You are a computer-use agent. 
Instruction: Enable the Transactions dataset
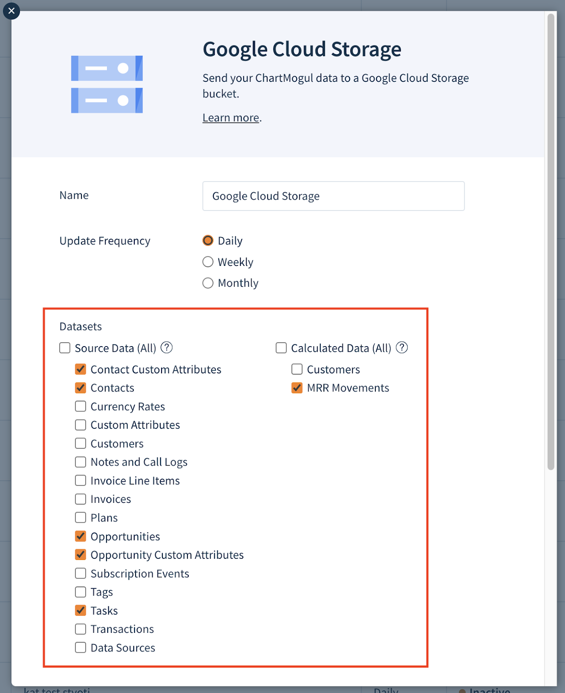(x=81, y=629)
